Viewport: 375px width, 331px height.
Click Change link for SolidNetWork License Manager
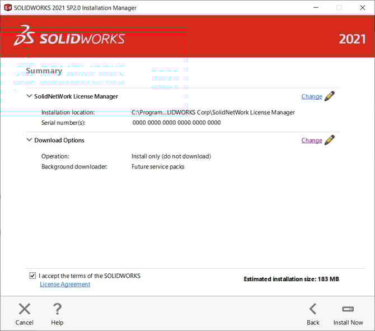pos(311,96)
